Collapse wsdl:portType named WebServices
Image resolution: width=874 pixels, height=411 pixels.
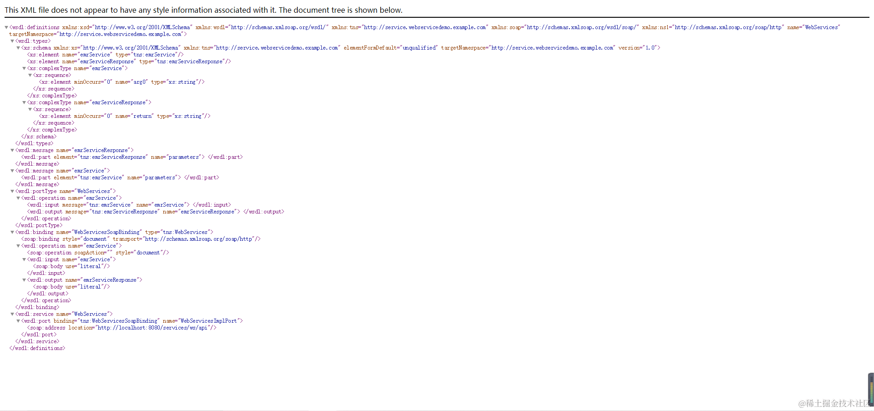[x=12, y=191]
